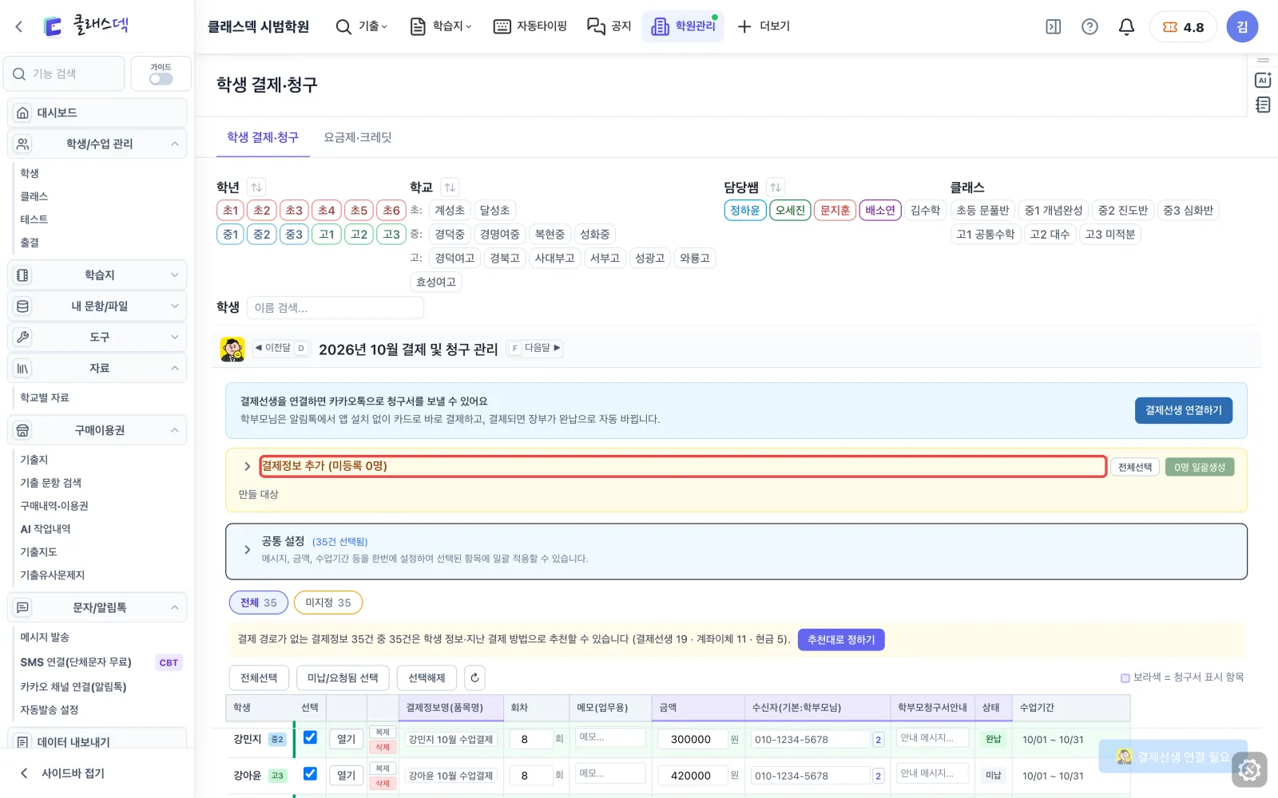Open 기출 문항 검색 in the sidebar
Image resolution: width=1278 pixels, height=798 pixels.
51,483
